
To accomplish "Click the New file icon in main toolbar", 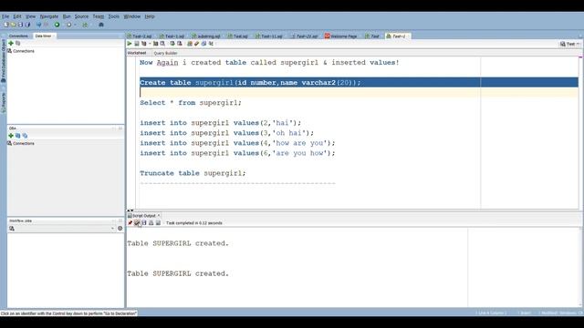I will [6, 25].
